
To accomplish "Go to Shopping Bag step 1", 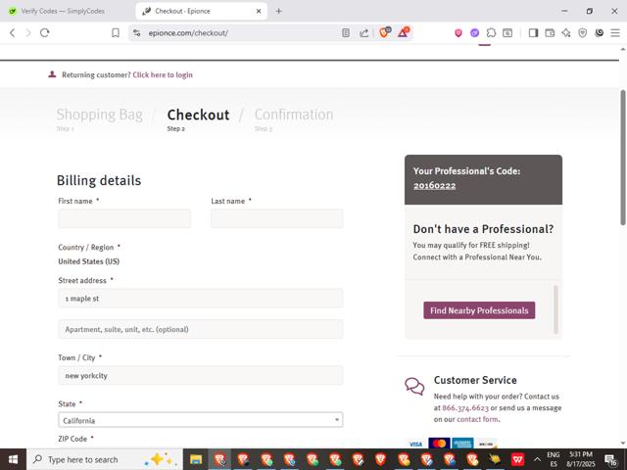I will pos(99,115).
